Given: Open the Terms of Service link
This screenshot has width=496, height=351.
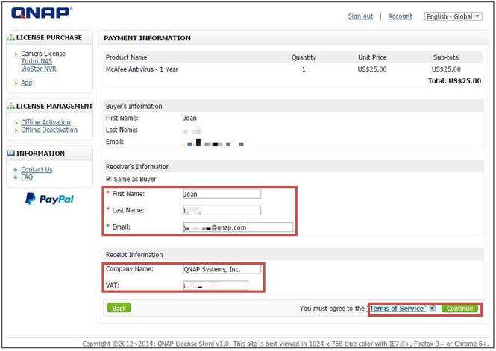Looking at the screenshot, I should coord(398,308).
